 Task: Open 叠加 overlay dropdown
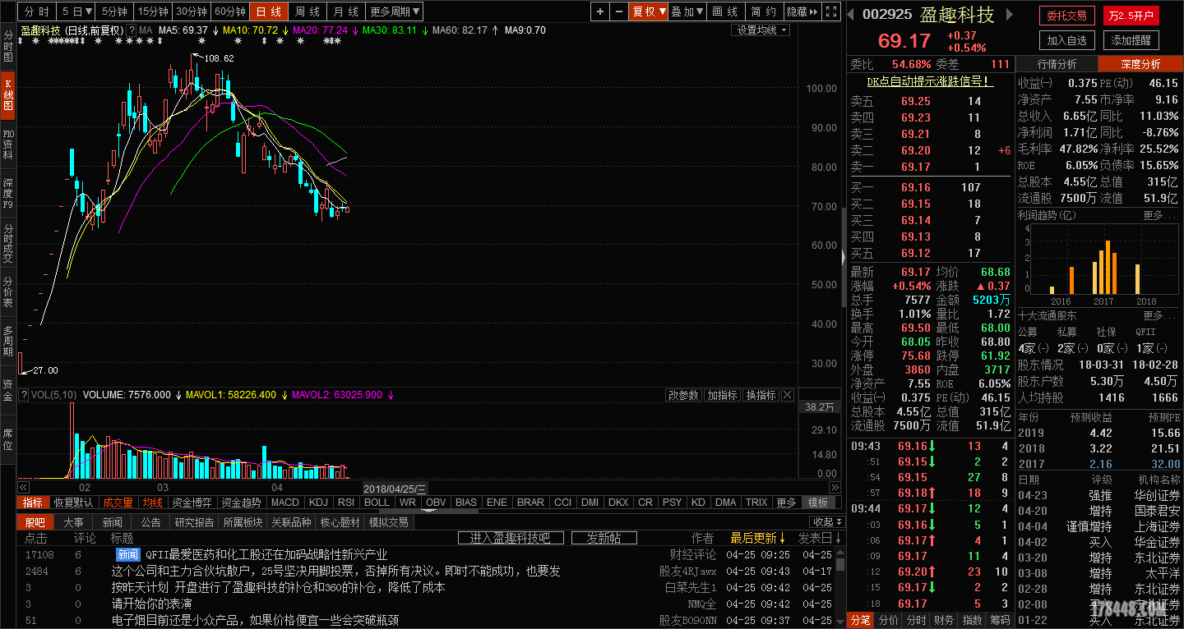click(x=687, y=11)
